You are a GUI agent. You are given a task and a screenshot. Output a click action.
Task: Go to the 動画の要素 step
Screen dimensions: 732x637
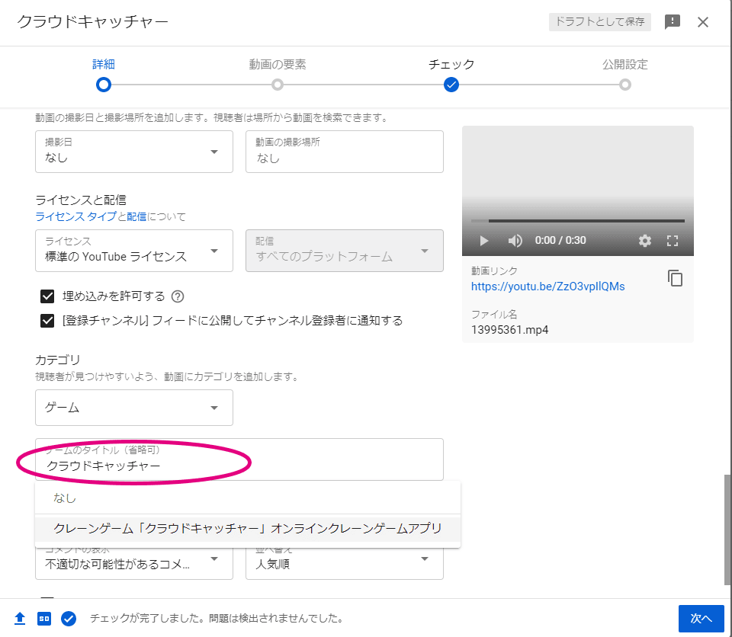(278, 75)
